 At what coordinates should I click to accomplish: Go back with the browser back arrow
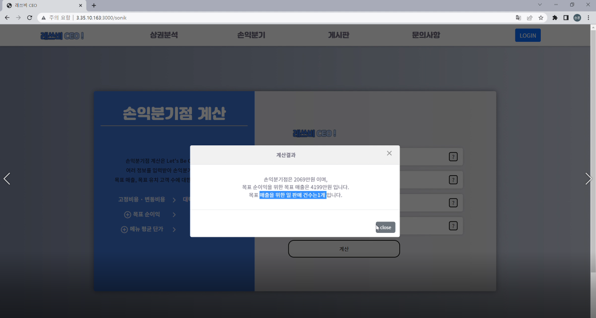click(7, 17)
